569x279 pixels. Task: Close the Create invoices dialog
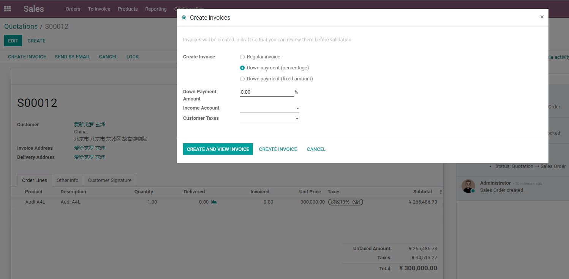pyautogui.click(x=542, y=17)
